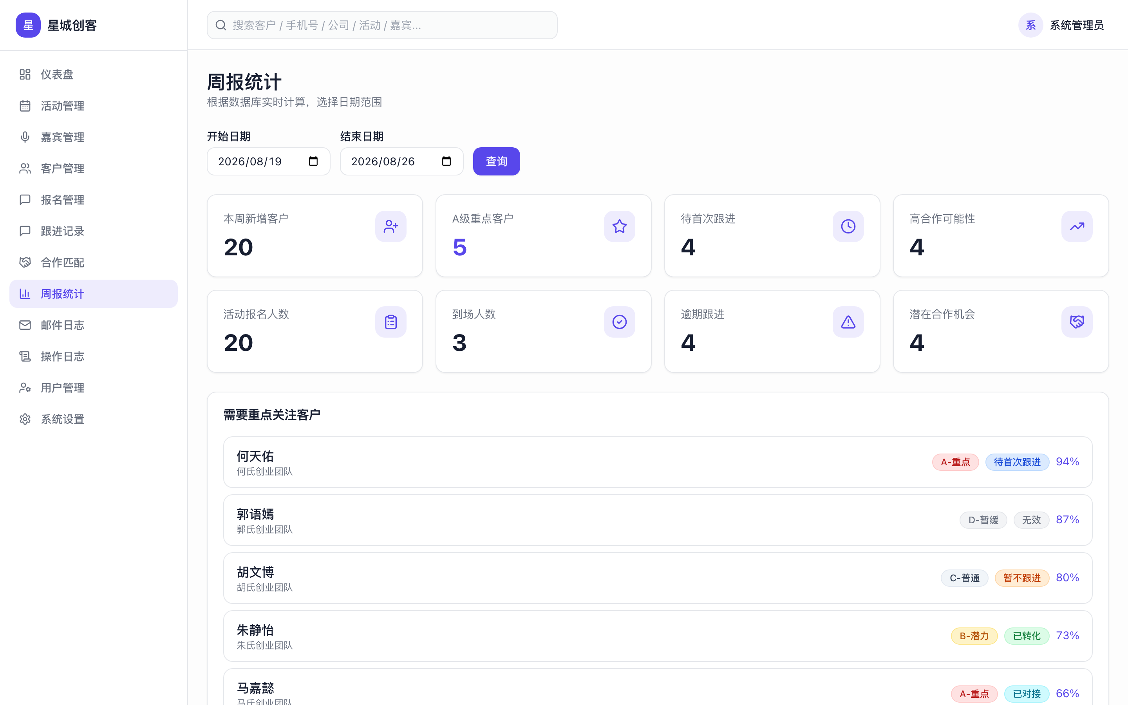Screen dimensions: 1128x705
Task: Focus the customer search input field
Action: (x=382, y=25)
